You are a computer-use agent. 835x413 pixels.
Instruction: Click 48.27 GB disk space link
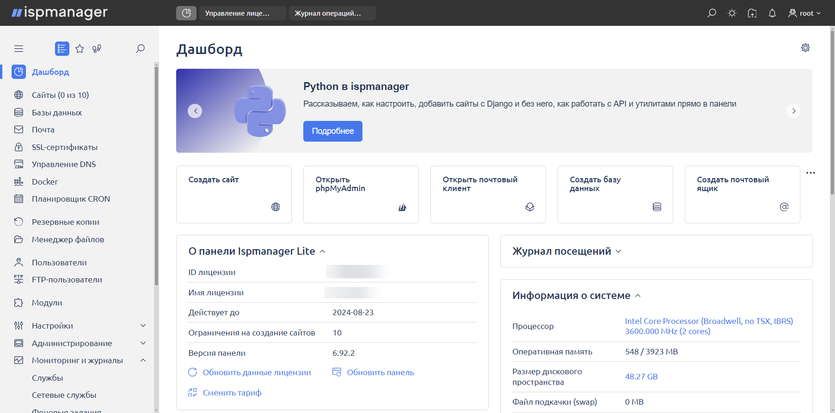point(641,377)
